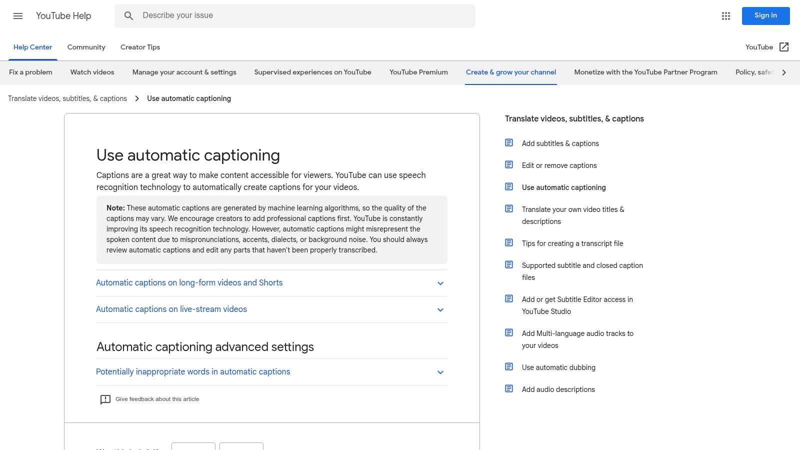Open Tips for creating a transcript file
The height and width of the screenshot is (450, 800).
coord(572,243)
